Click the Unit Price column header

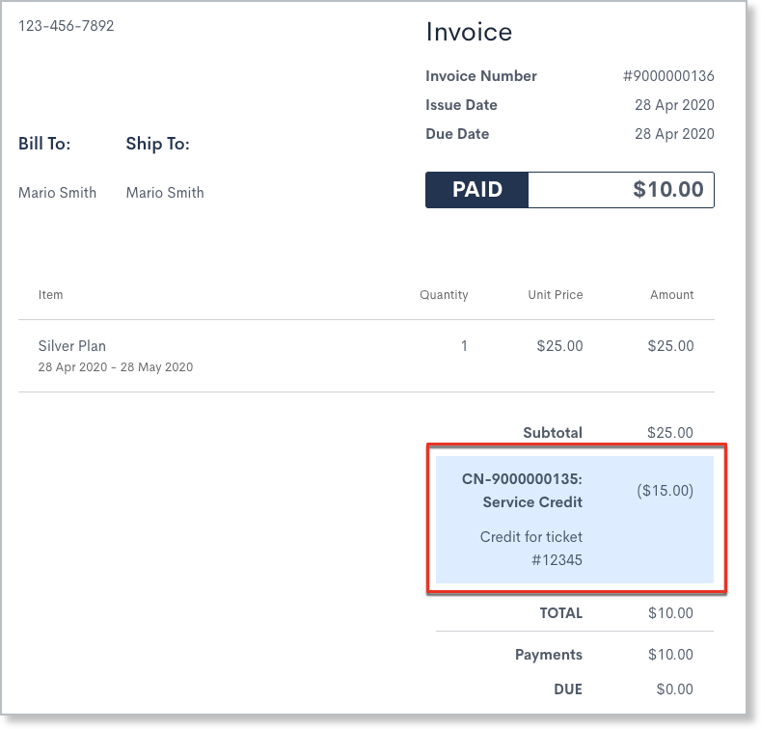coord(555,295)
